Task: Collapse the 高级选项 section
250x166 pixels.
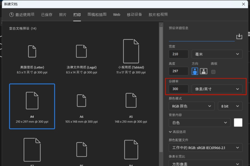Action: click(177, 132)
